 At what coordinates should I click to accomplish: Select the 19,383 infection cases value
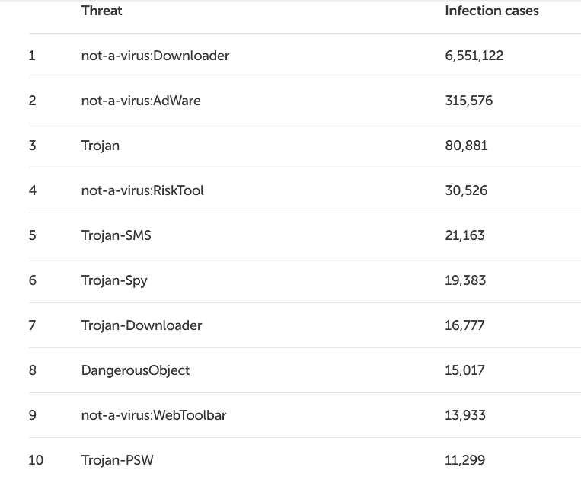465,280
